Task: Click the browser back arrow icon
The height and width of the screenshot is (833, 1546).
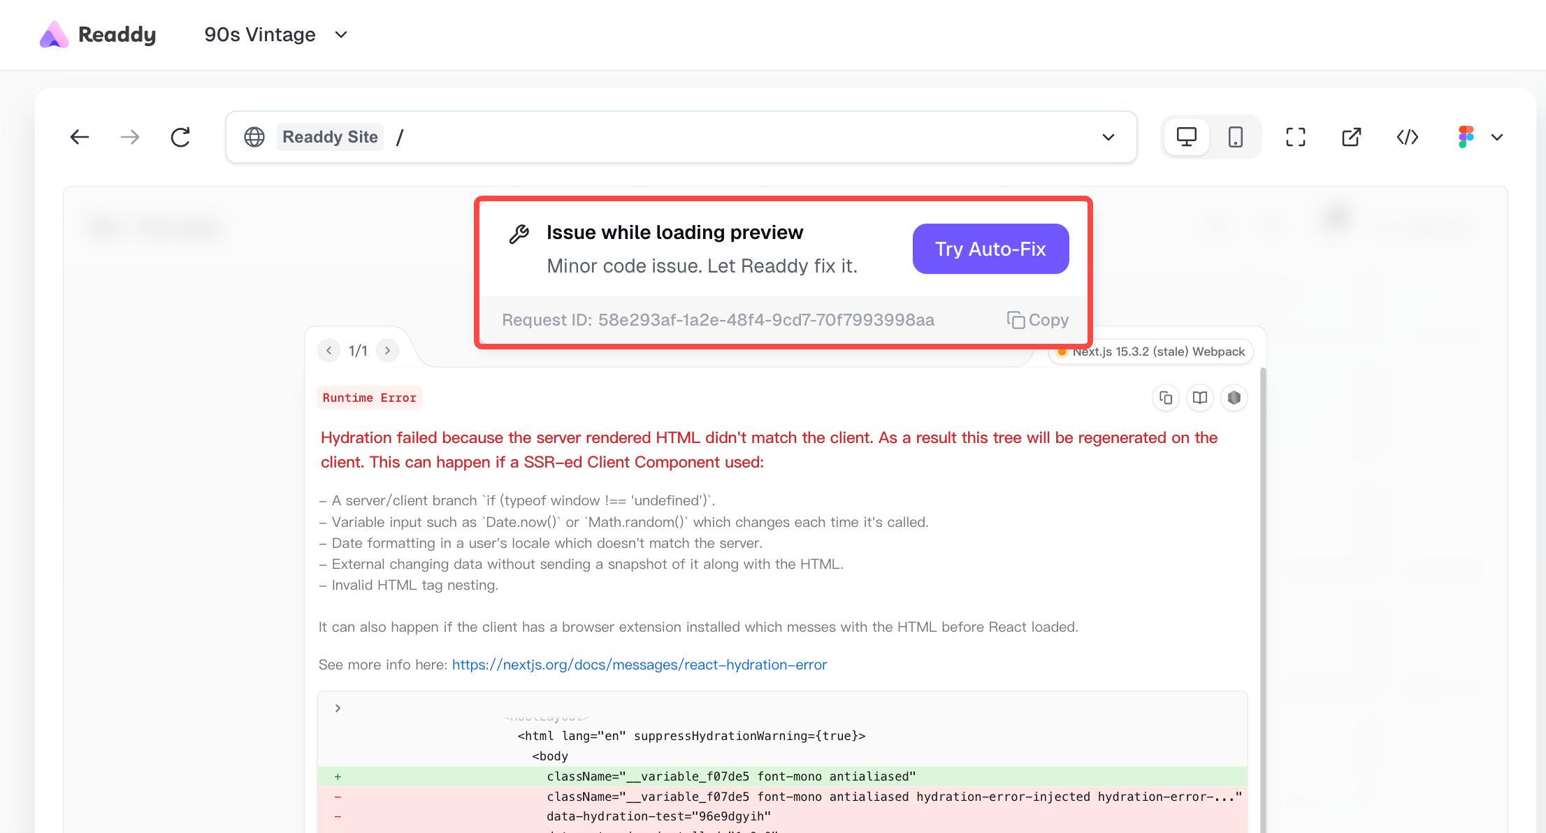Action: tap(80, 137)
